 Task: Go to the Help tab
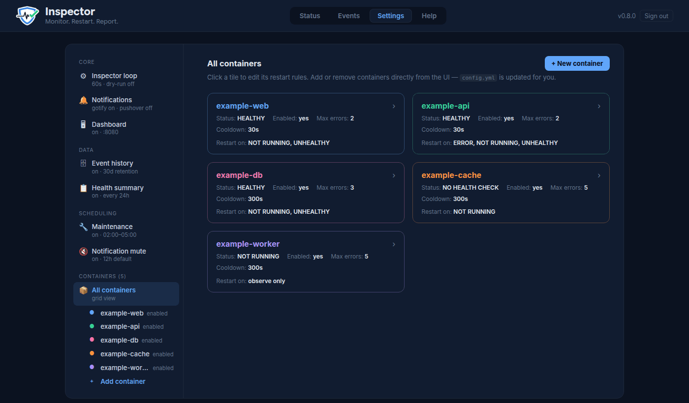[x=429, y=16]
